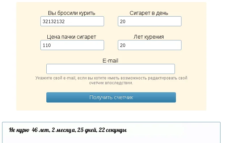Focus the empty E-mail input field
The image size is (234, 143).
point(110,69)
